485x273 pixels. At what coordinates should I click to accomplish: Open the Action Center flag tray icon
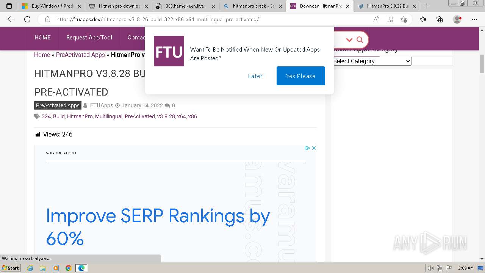(x=449, y=268)
